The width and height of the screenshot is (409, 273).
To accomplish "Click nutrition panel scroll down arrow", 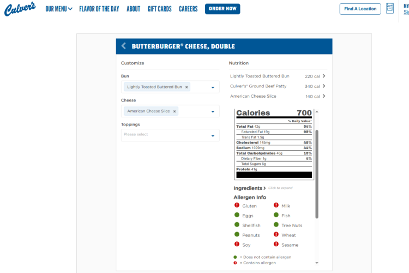I will tap(317, 263).
